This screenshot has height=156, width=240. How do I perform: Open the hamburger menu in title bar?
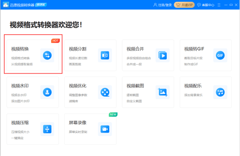pos(219,5)
